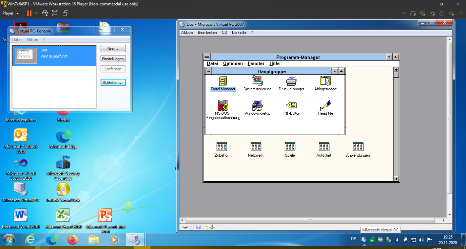Screen dimensions: 466x249
Task: Open Hilfe menu in Programm-Manager
Action: point(275,63)
